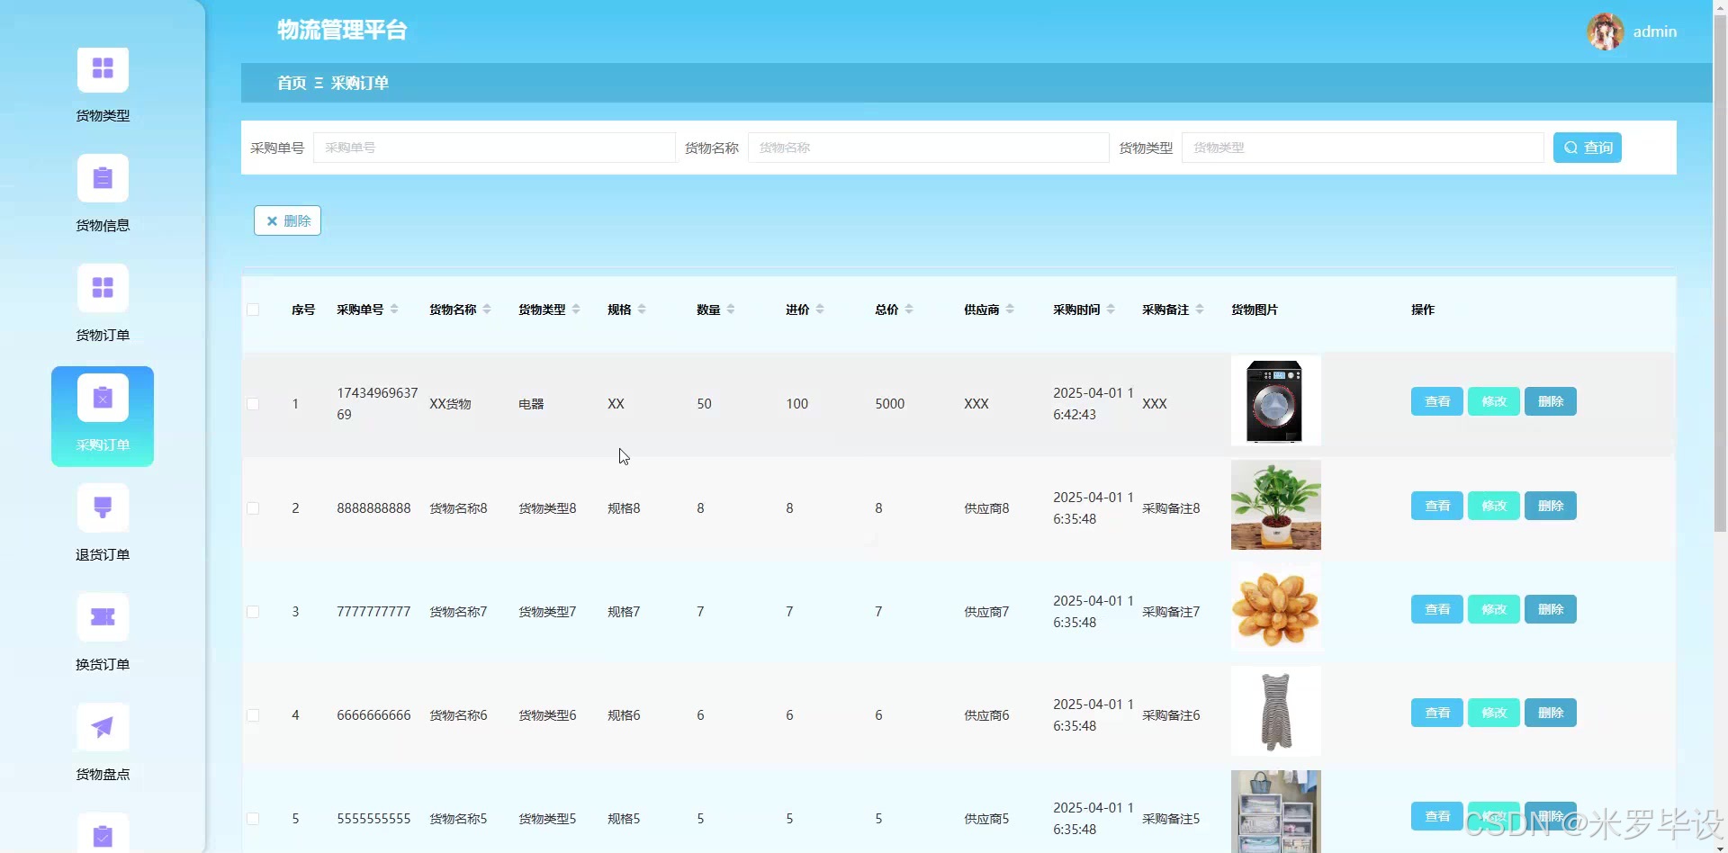This screenshot has height=853, width=1728.
Task: Sort by 规格 column arrows
Action: coord(642,310)
